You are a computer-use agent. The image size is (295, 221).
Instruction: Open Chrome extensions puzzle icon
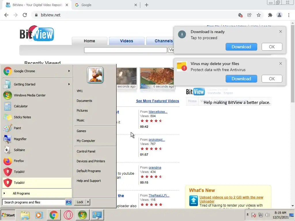270,15
